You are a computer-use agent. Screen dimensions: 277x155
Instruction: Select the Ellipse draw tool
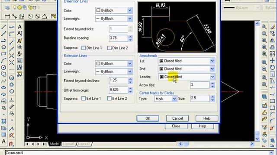click(x=3, y=88)
